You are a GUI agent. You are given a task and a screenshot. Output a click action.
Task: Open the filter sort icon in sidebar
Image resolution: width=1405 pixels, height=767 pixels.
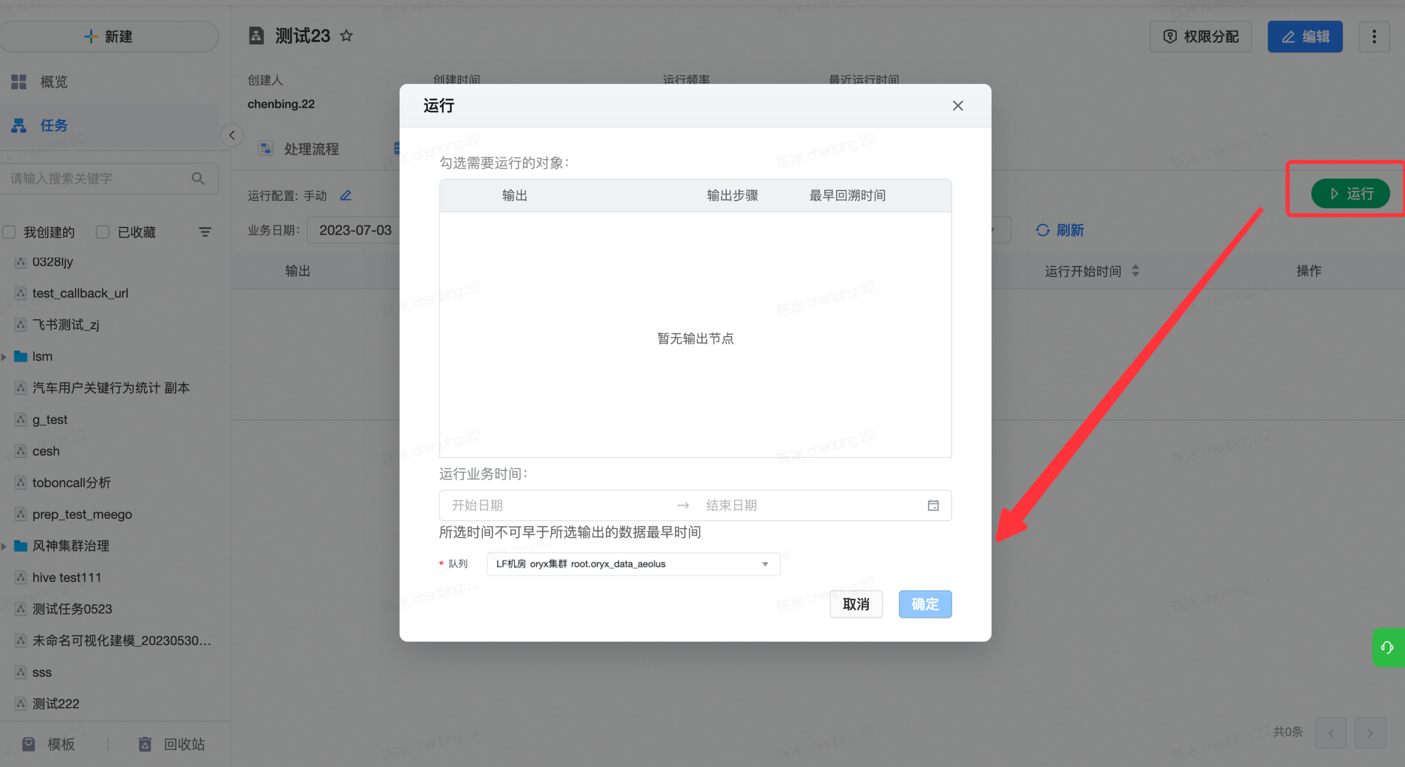pyautogui.click(x=205, y=232)
